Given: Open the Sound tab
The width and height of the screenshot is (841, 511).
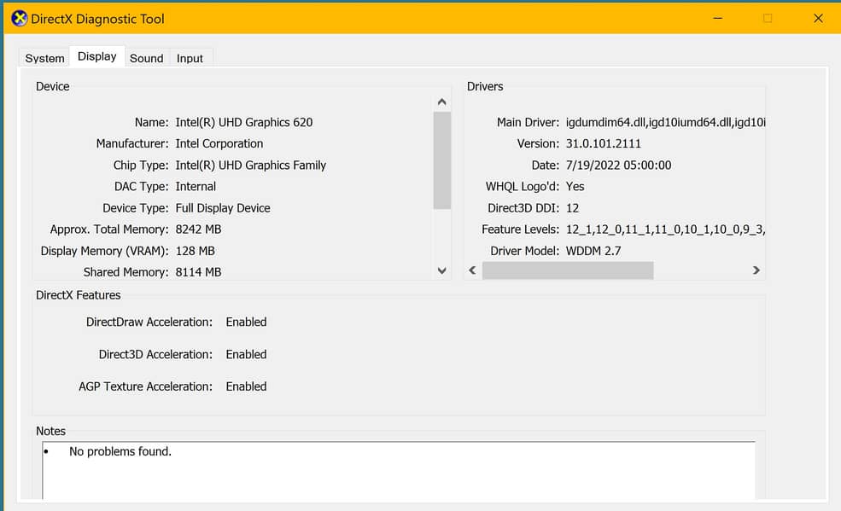Looking at the screenshot, I should 146,58.
